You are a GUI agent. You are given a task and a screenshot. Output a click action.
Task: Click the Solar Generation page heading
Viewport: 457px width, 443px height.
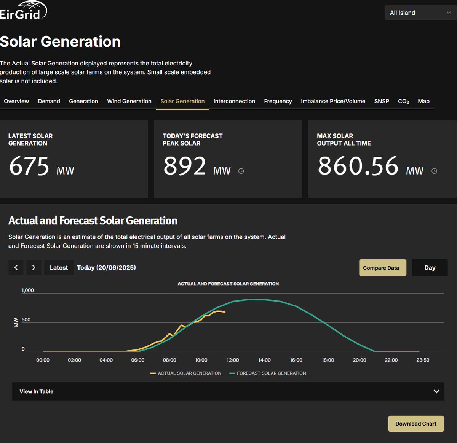(60, 41)
